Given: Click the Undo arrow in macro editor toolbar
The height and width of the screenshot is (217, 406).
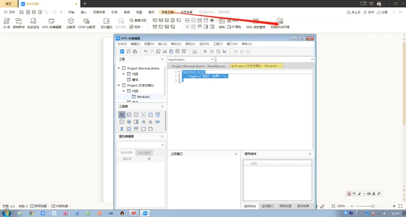Looking at the screenshot, I should (145, 51).
